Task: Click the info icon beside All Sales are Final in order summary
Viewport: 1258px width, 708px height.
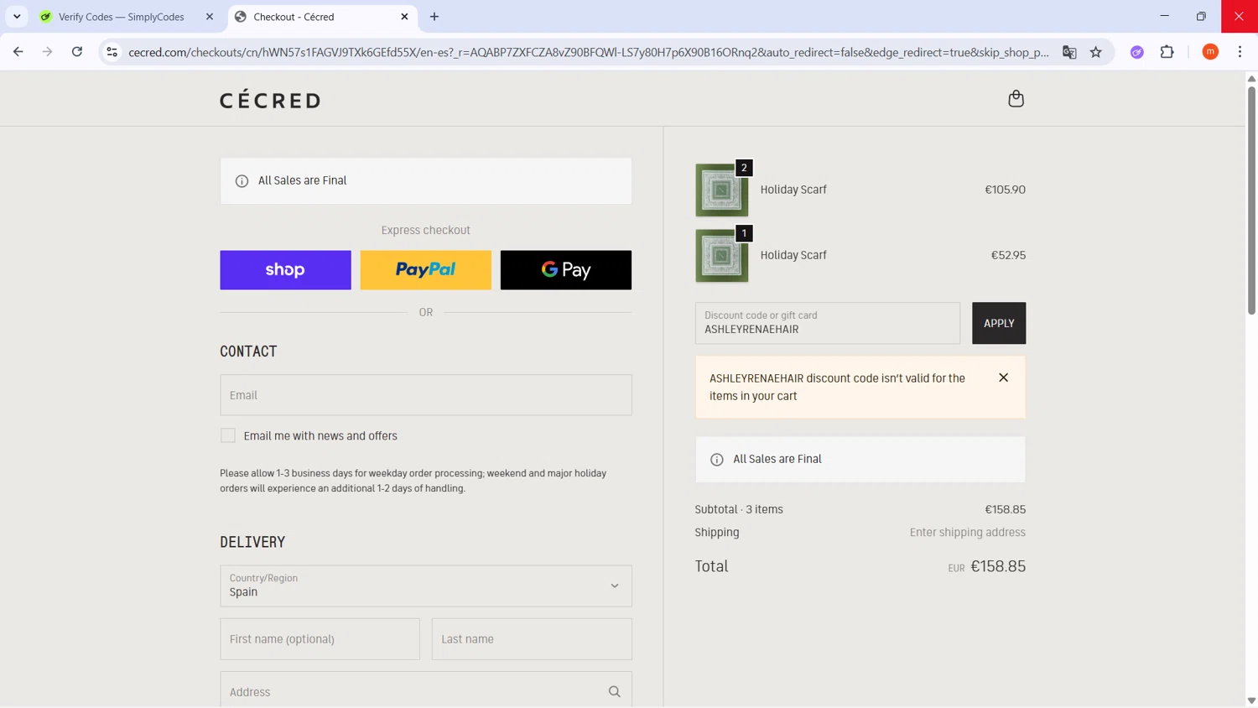Action: (x=717, y=460)
